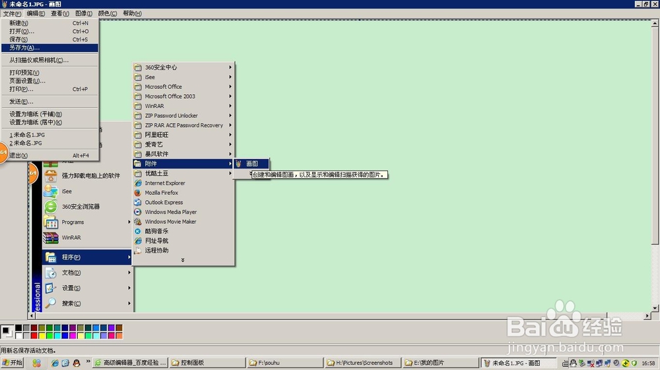
Task: Click Windows Media Player icon in pasted list
Action: pyautogui.click(x=138, y=212)
